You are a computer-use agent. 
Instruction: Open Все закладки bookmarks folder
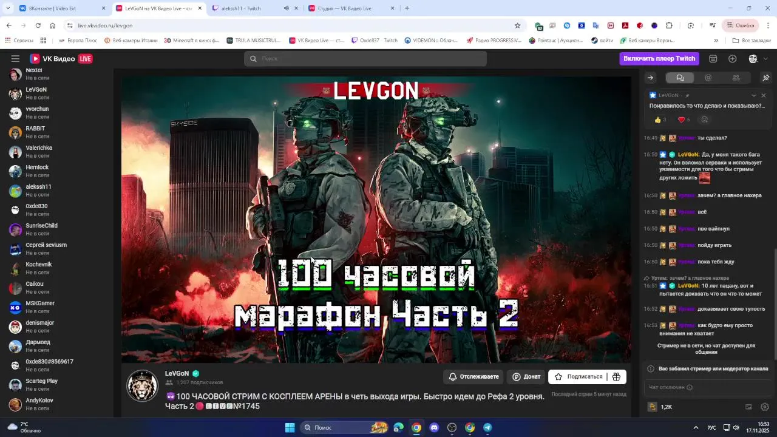pos(752,41)
